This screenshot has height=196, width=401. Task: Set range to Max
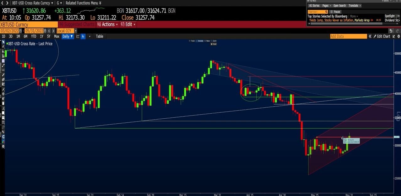click(57, 36)
